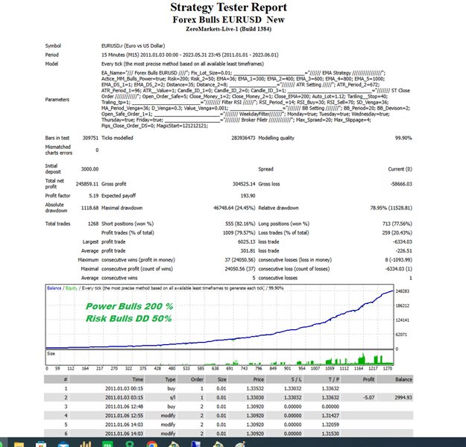Click balance value 2994.93
Screen dimensions: 466x447
pos(403,397)
